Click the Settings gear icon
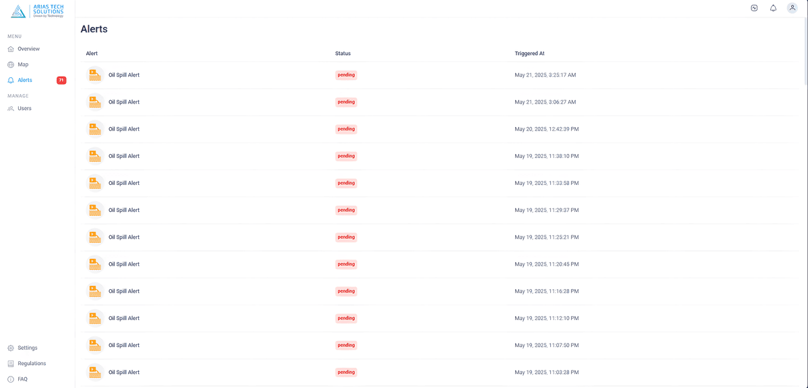This screenshot has height=388, width=808. (x=11, y=348)
